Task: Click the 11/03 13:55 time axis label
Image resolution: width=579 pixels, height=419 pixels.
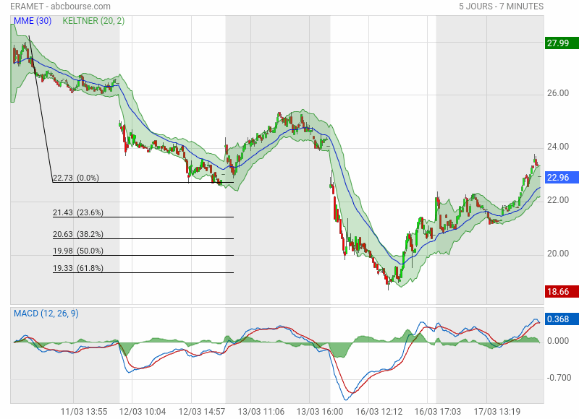Action: click(x=84, y=412)
